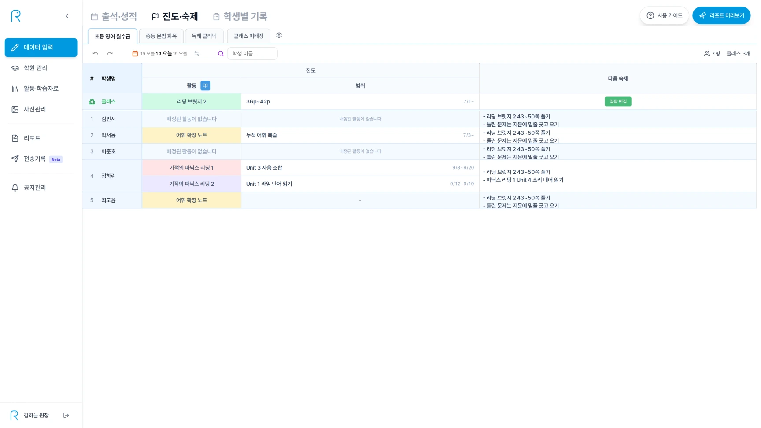Select 박서윤's 어휘 확장 노트 cell
Viewport: 761px width, 428px height.
pos(192,135)
